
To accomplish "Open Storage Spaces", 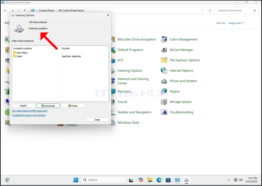I will point(180,102).
